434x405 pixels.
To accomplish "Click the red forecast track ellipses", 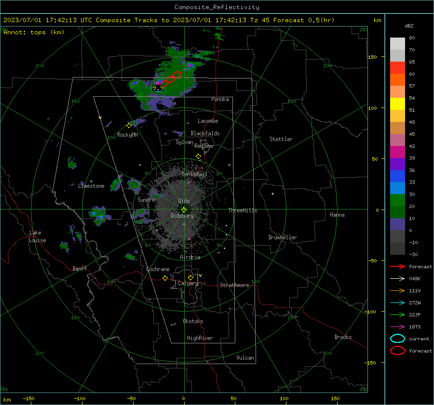I will point(171,78).
